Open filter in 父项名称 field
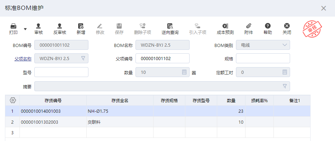This screenshot has height=141, width=335. pyautogui.click(x=83, y=58)
